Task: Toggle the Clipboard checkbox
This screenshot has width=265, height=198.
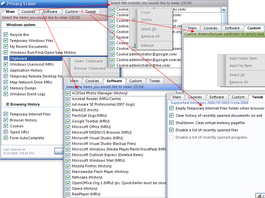Action: pyautogui.click(x=6, y=58)
